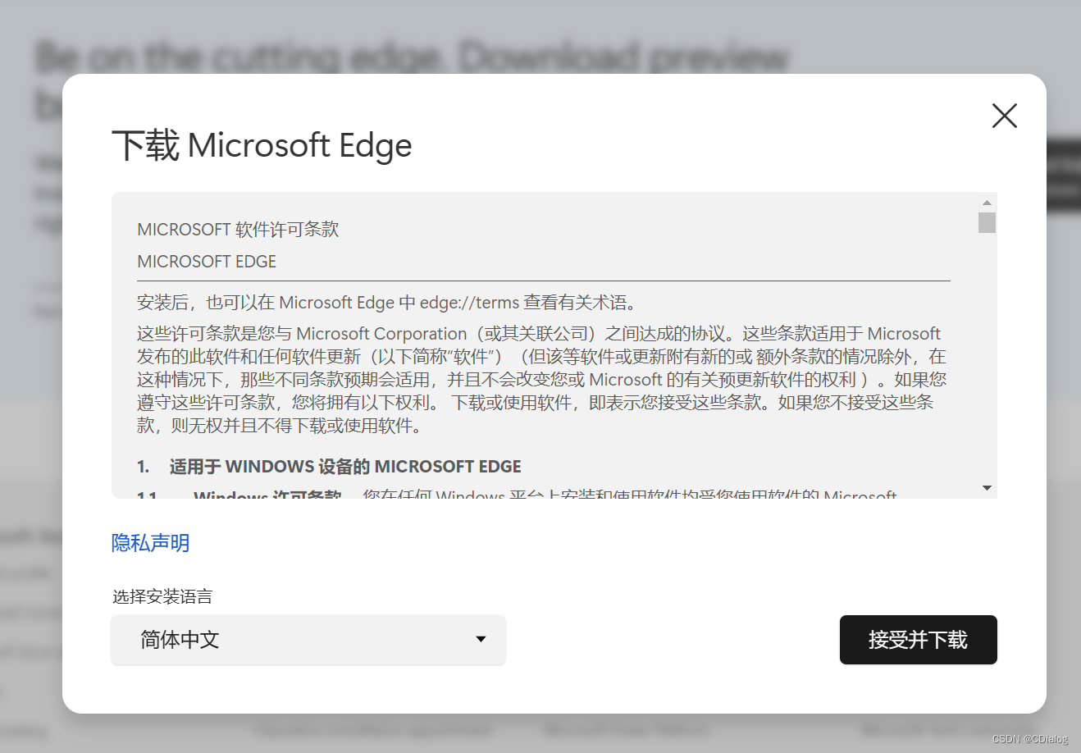Viewport: 1081px width, 753px height.
Task: Click the scrollbar up arrow in license terms
Action: pos(987,202)
